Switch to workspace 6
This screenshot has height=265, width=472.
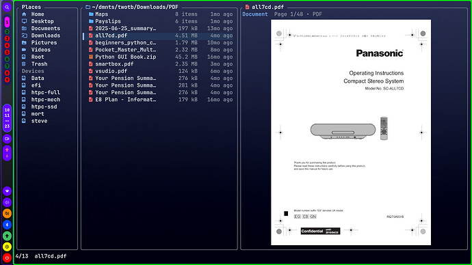coord(7,59)
